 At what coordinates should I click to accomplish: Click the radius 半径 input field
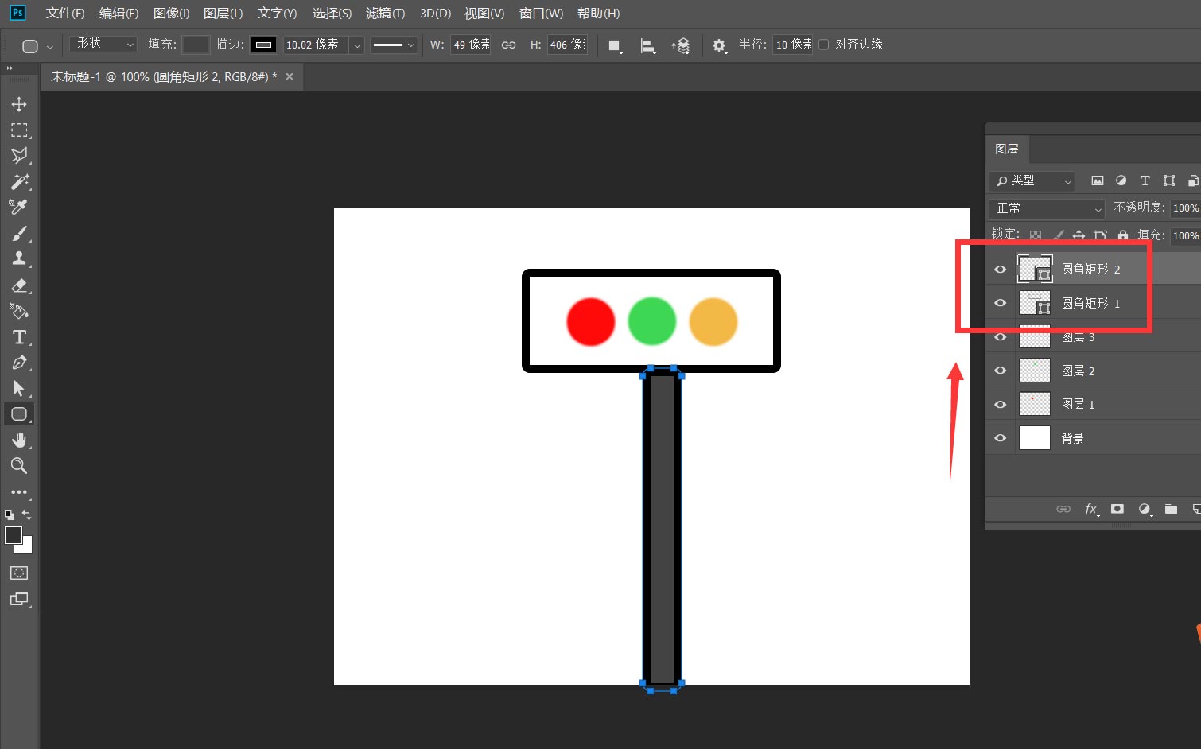click(792, 45)
